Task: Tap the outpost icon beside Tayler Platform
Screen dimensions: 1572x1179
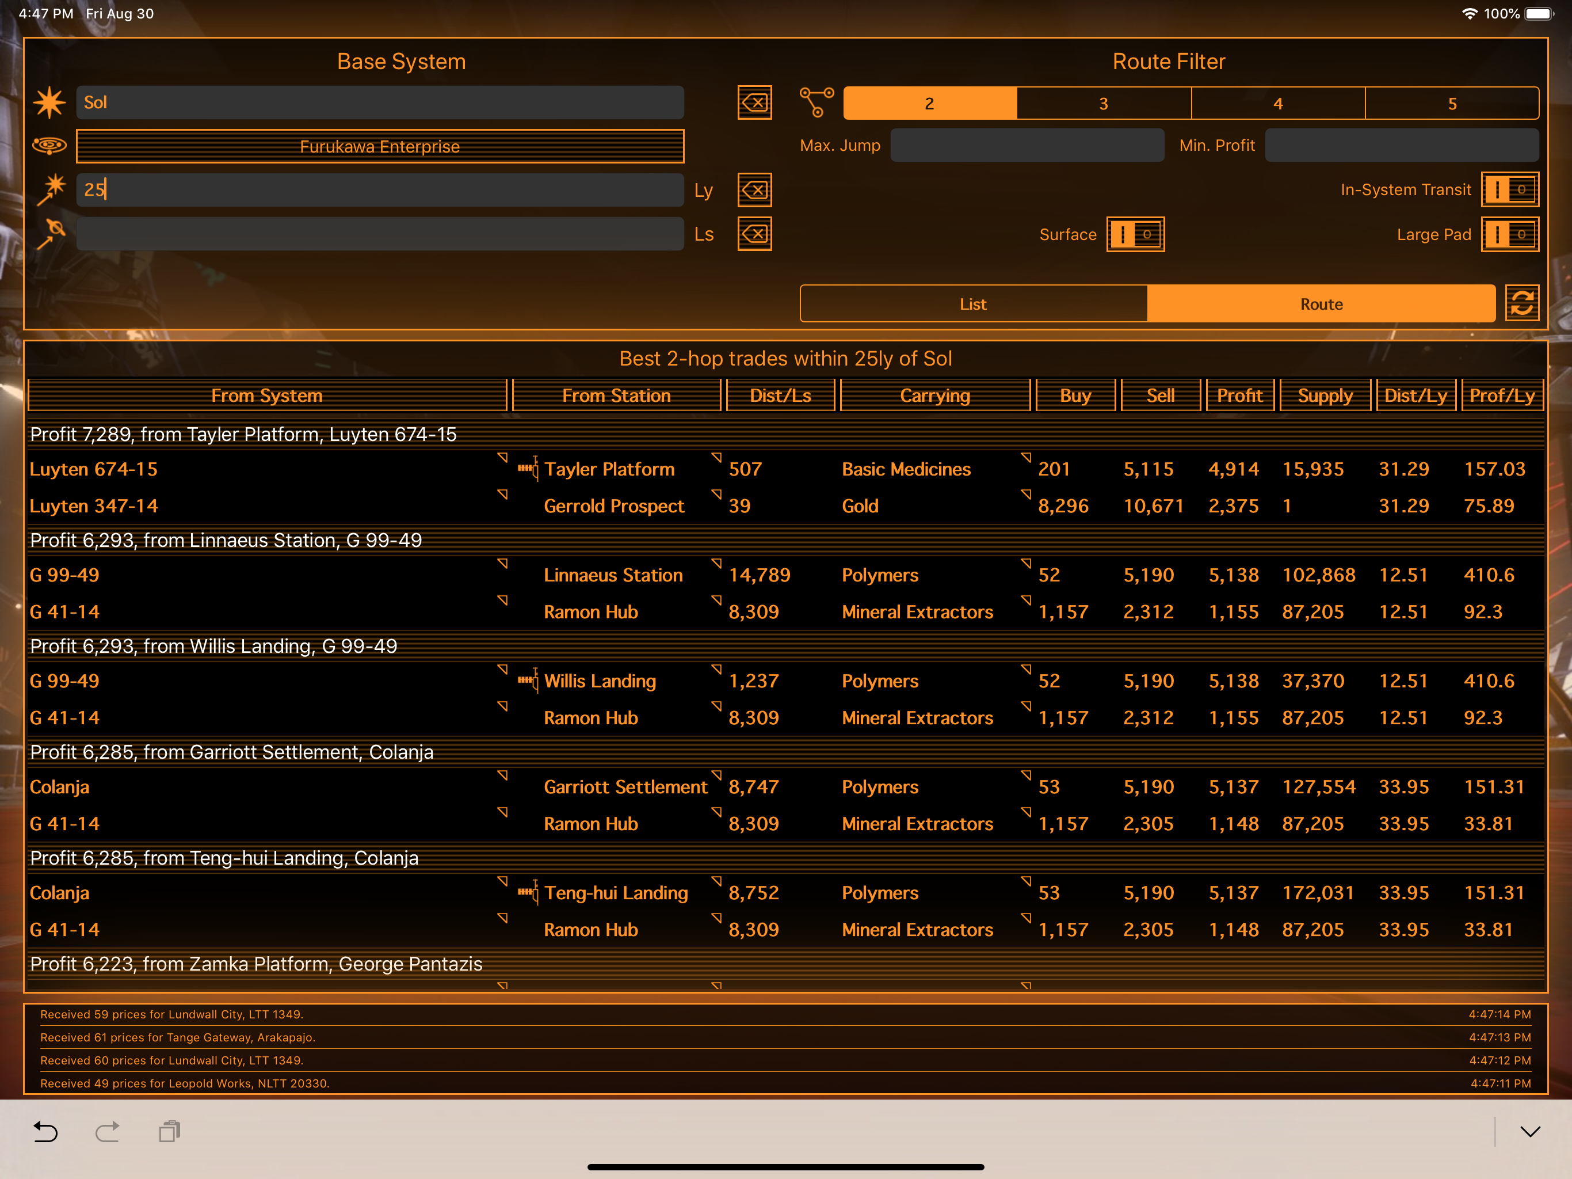Action: click(528, 469)
